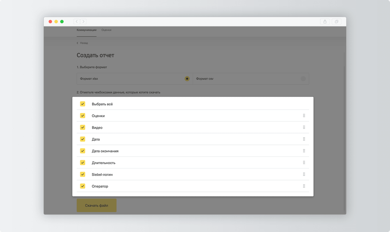
Task: Uncheck the Siebel-логин checkbox
Action: click(83, 174)
